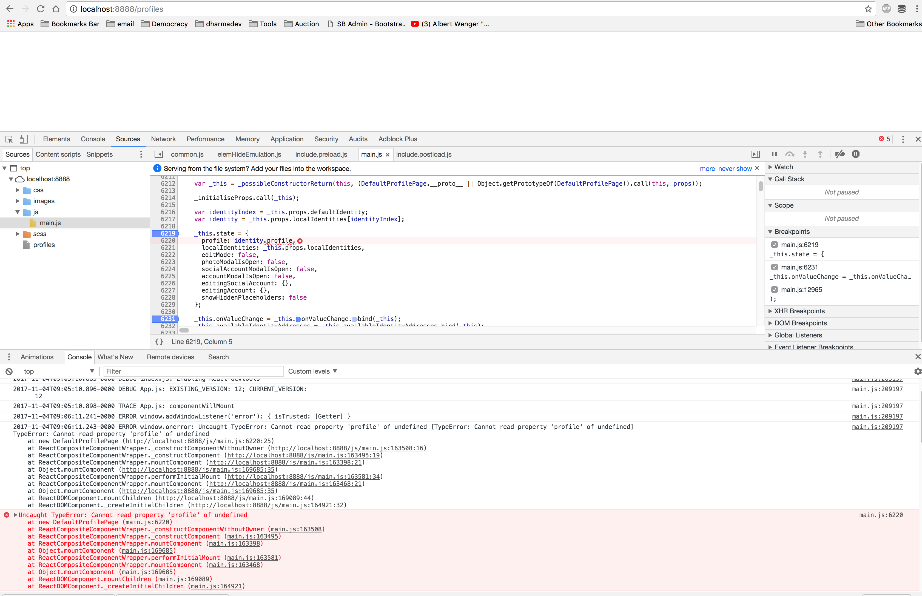The width and height of the screenshot is (922, 596).
Task: Expand the XHR Breakpoints section
Action: (x=770, y=311)
